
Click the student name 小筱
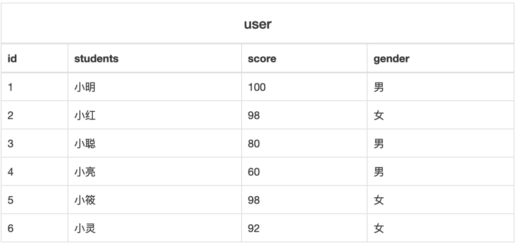coord(85,200)
